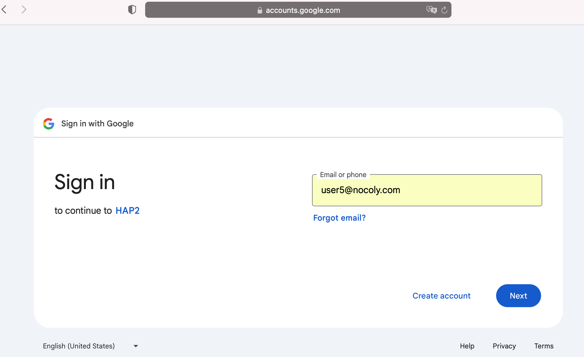Go back with the browser back arrow
Viewport: 584px width, 357px height.
4,10
